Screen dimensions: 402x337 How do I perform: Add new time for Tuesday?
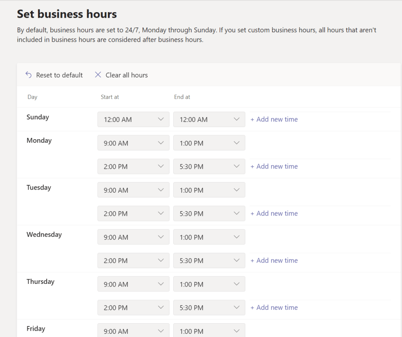click(x=274, y=214)
